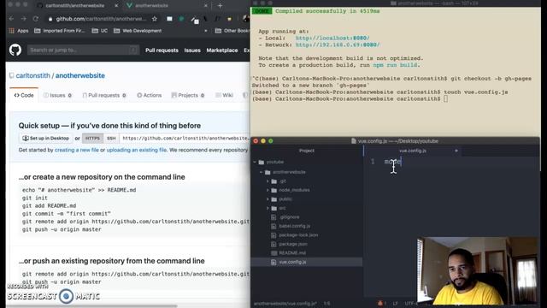Click the Screencast-O-Matic circle logo

click(x=67, y=296)
